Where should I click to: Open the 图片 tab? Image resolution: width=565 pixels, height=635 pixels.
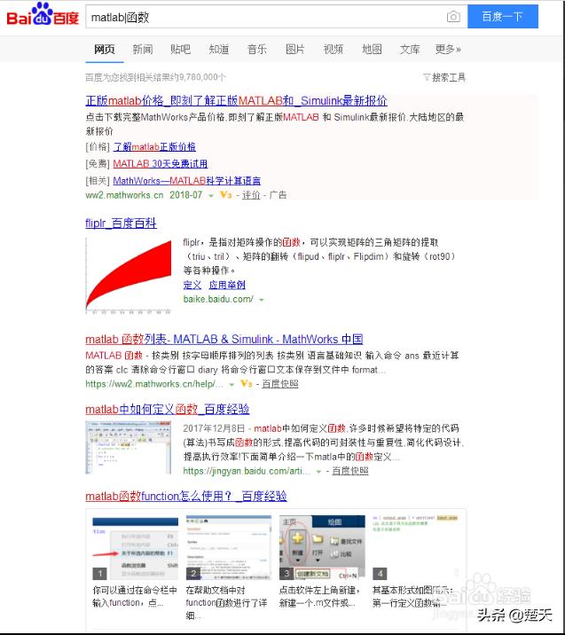tap(294, 50)
